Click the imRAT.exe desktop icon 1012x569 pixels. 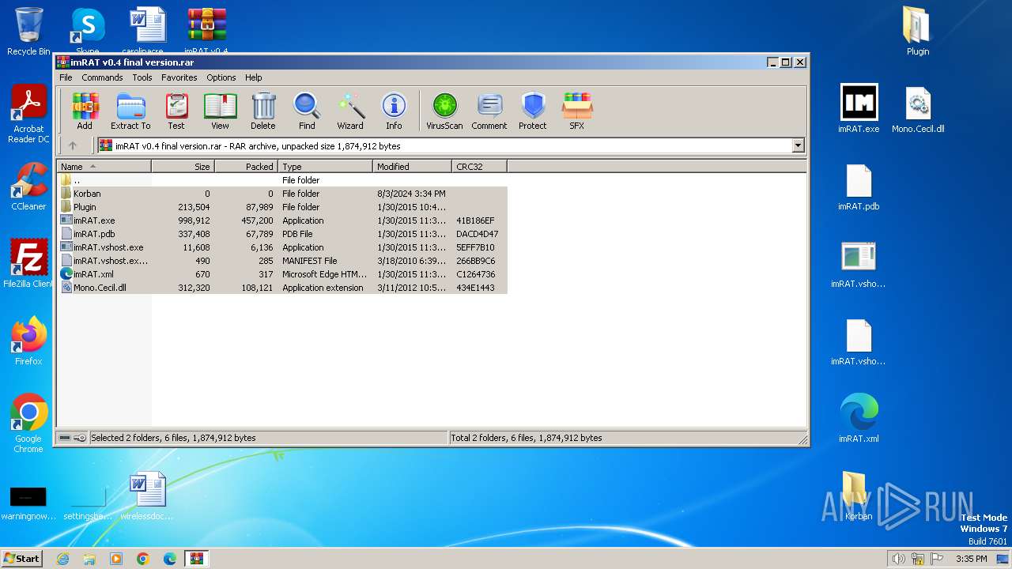click(x=859, y=109)
